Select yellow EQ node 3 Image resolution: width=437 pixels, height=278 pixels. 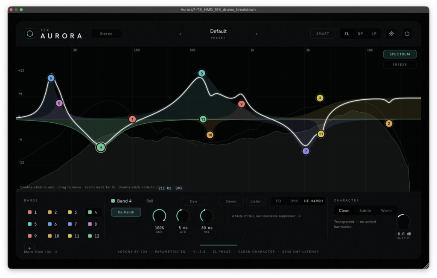click(320, 98)
